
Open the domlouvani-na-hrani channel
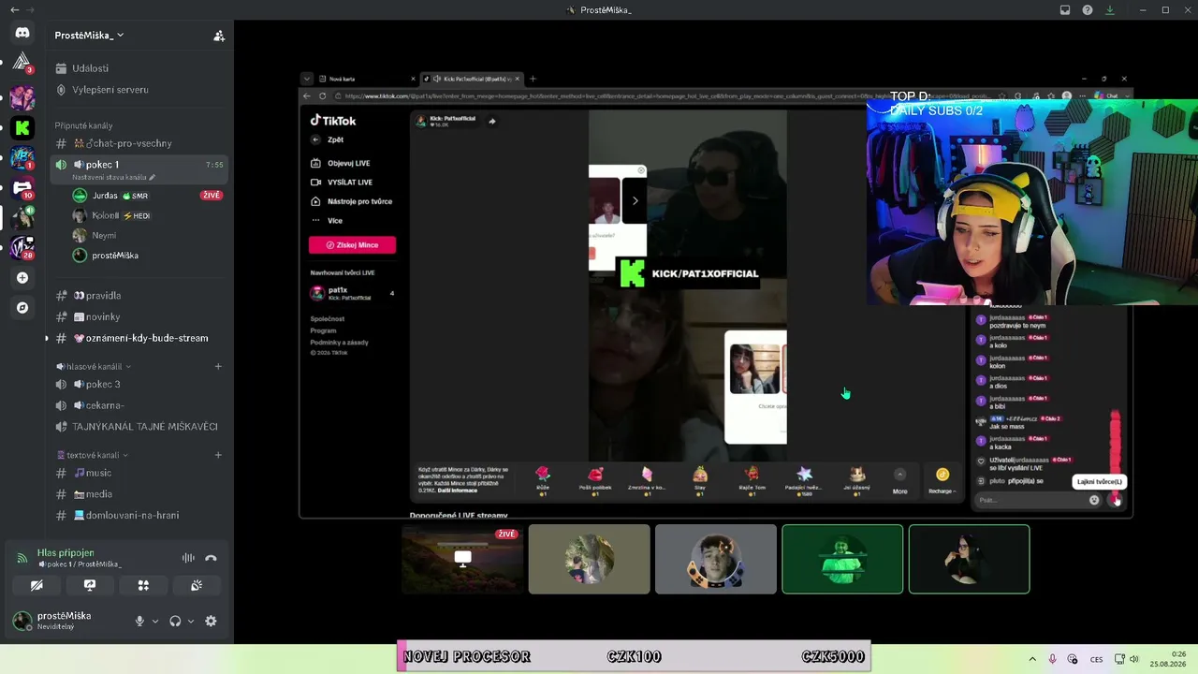[139, 515]
